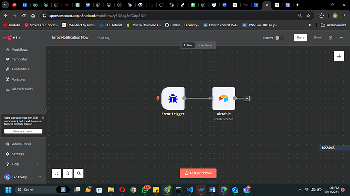
Task: Open All Bookmarks folder
Action: (333, 25)
